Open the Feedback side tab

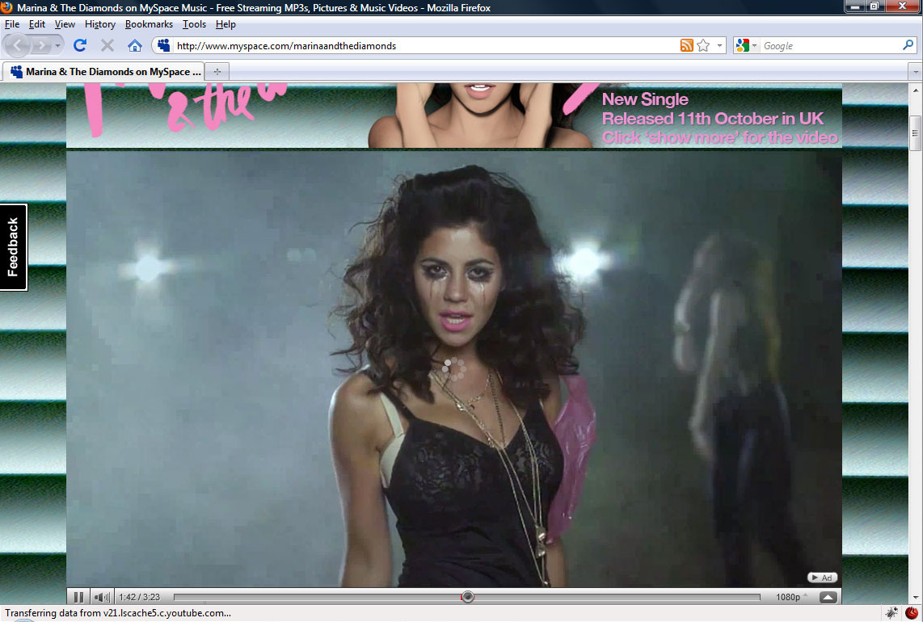13,247
